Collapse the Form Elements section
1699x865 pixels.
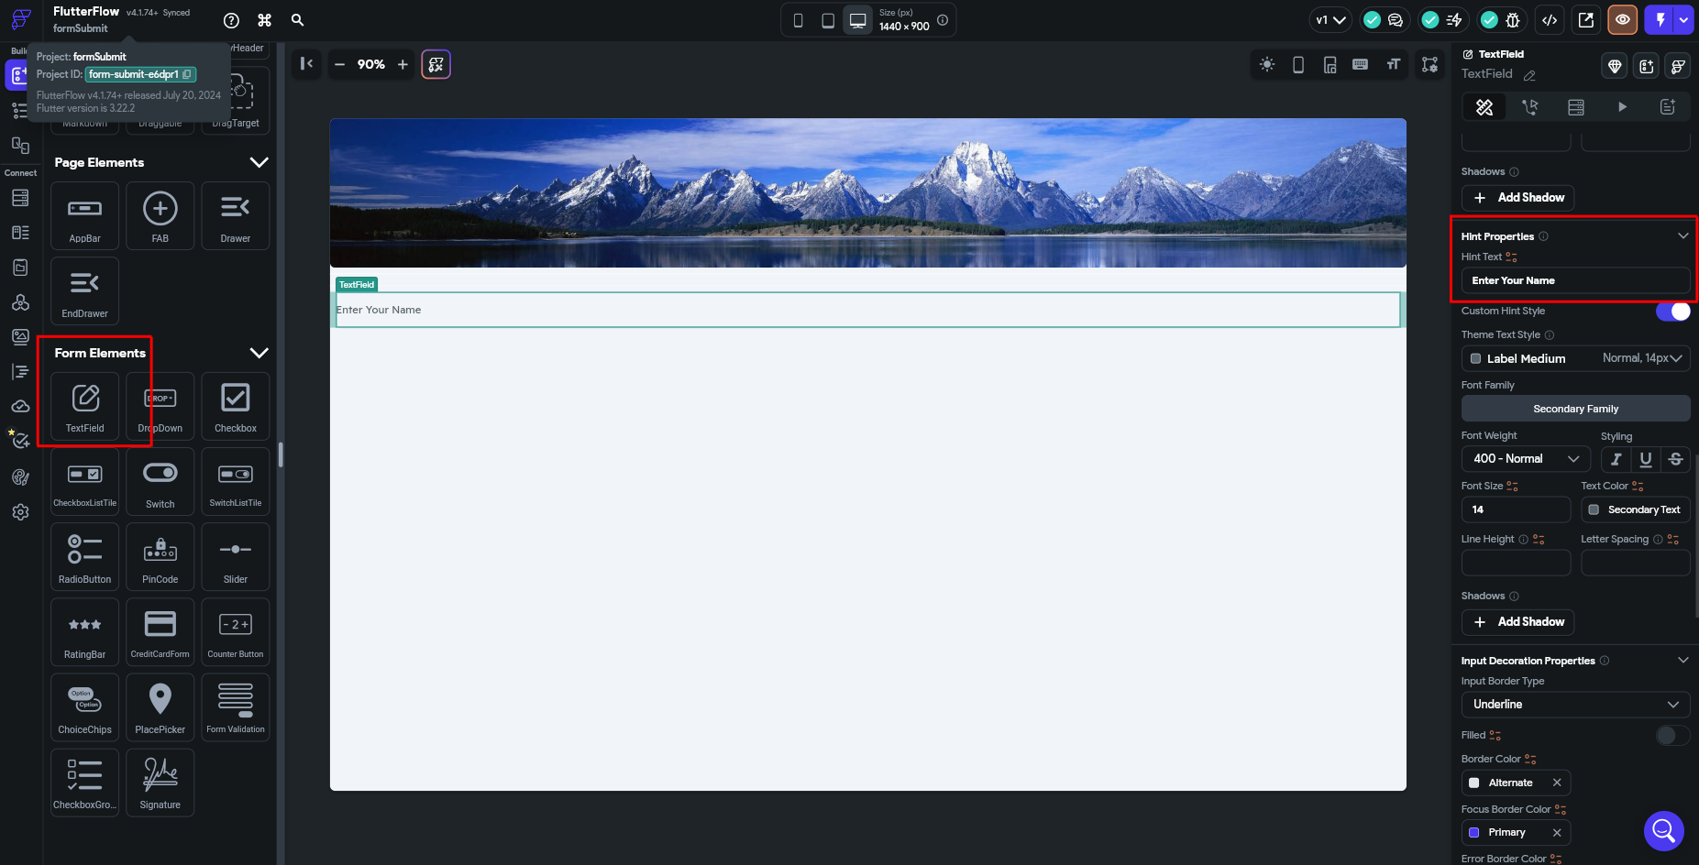pyautogui.click(x=259, y=353)
